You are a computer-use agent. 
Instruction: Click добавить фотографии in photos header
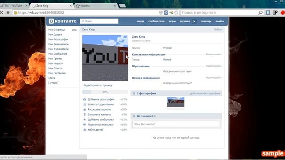click(205, 93)
